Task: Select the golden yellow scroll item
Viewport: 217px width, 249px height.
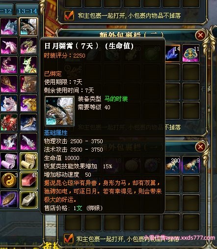Action: (28, 161)
